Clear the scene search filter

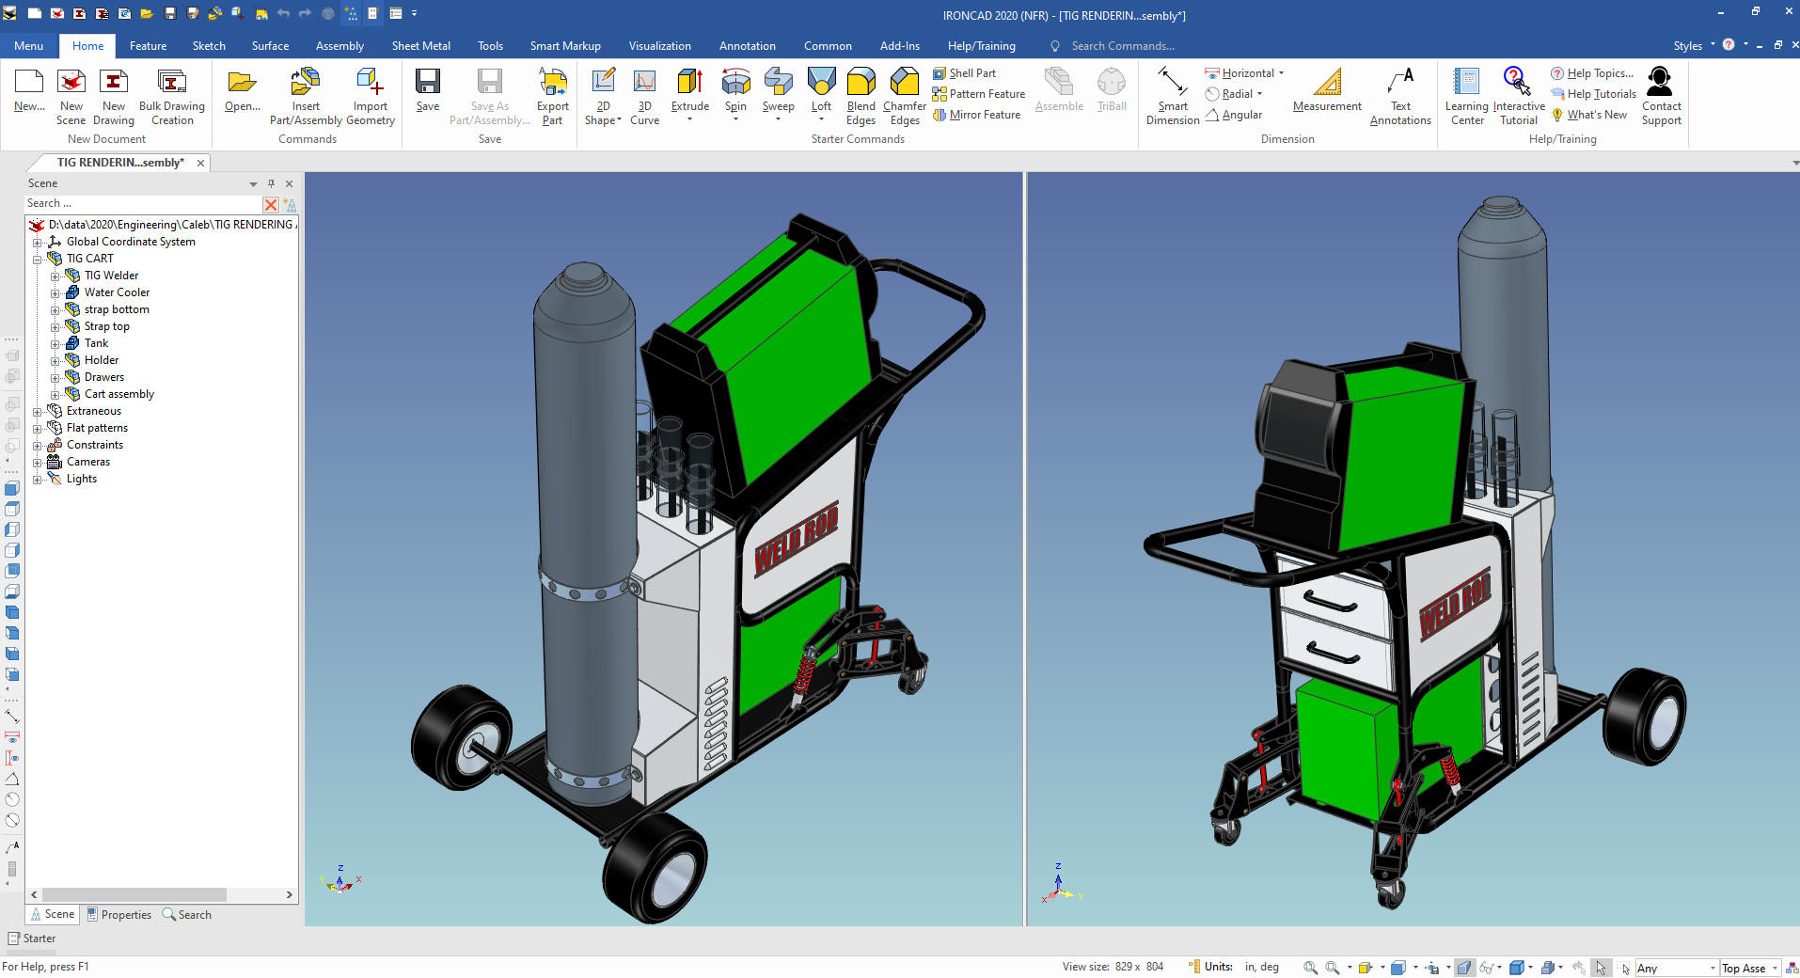coord(271,204)
